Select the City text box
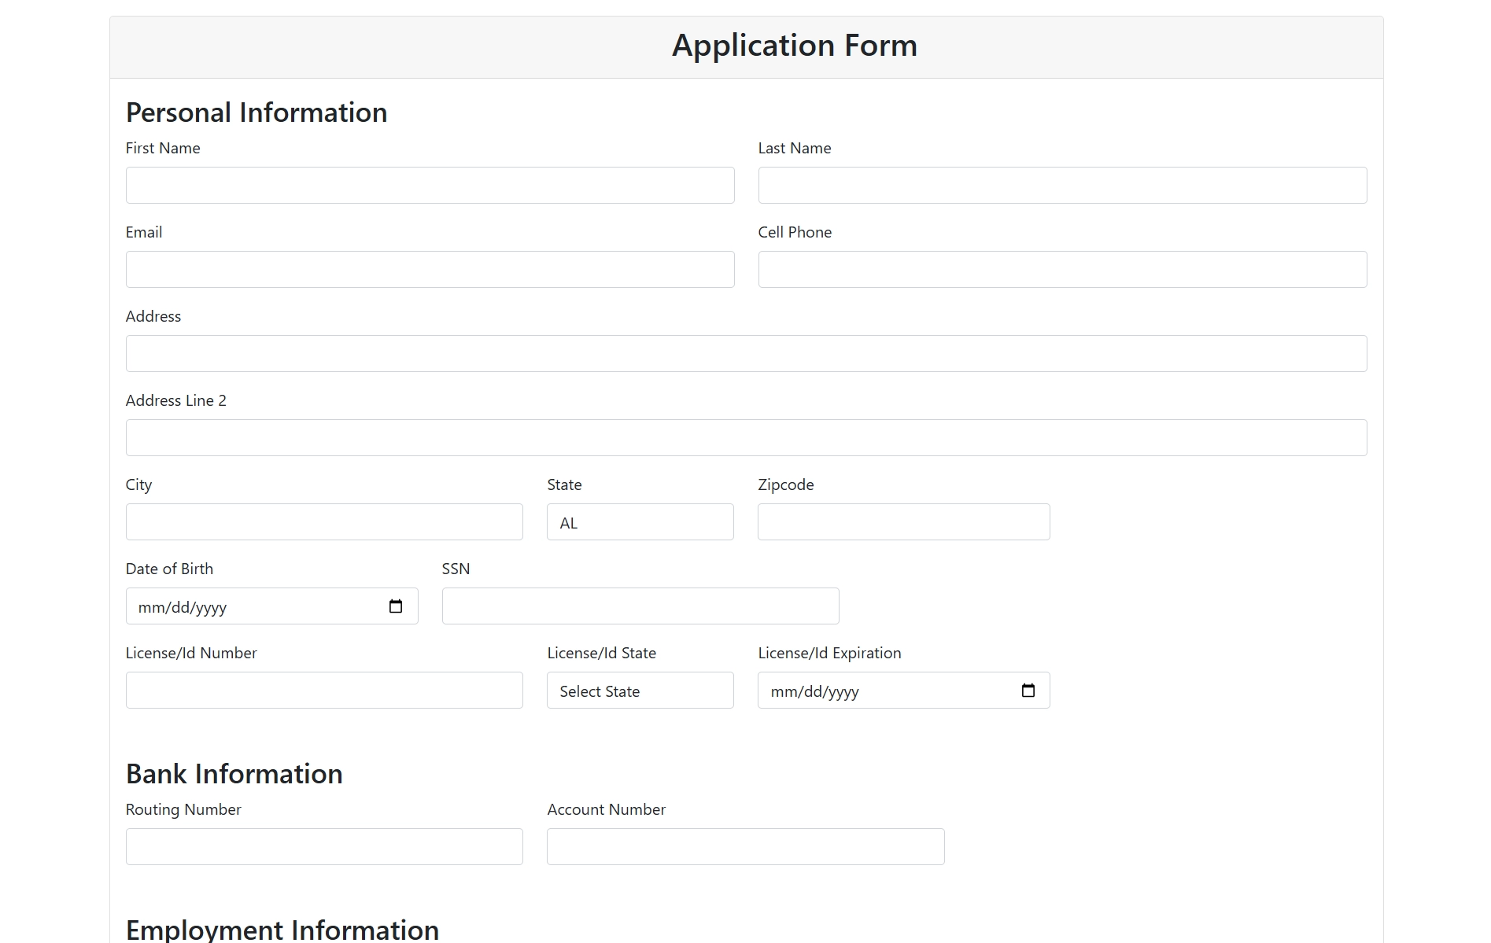This screenshot has width=1491, height=943. click(x=324, y=522)
